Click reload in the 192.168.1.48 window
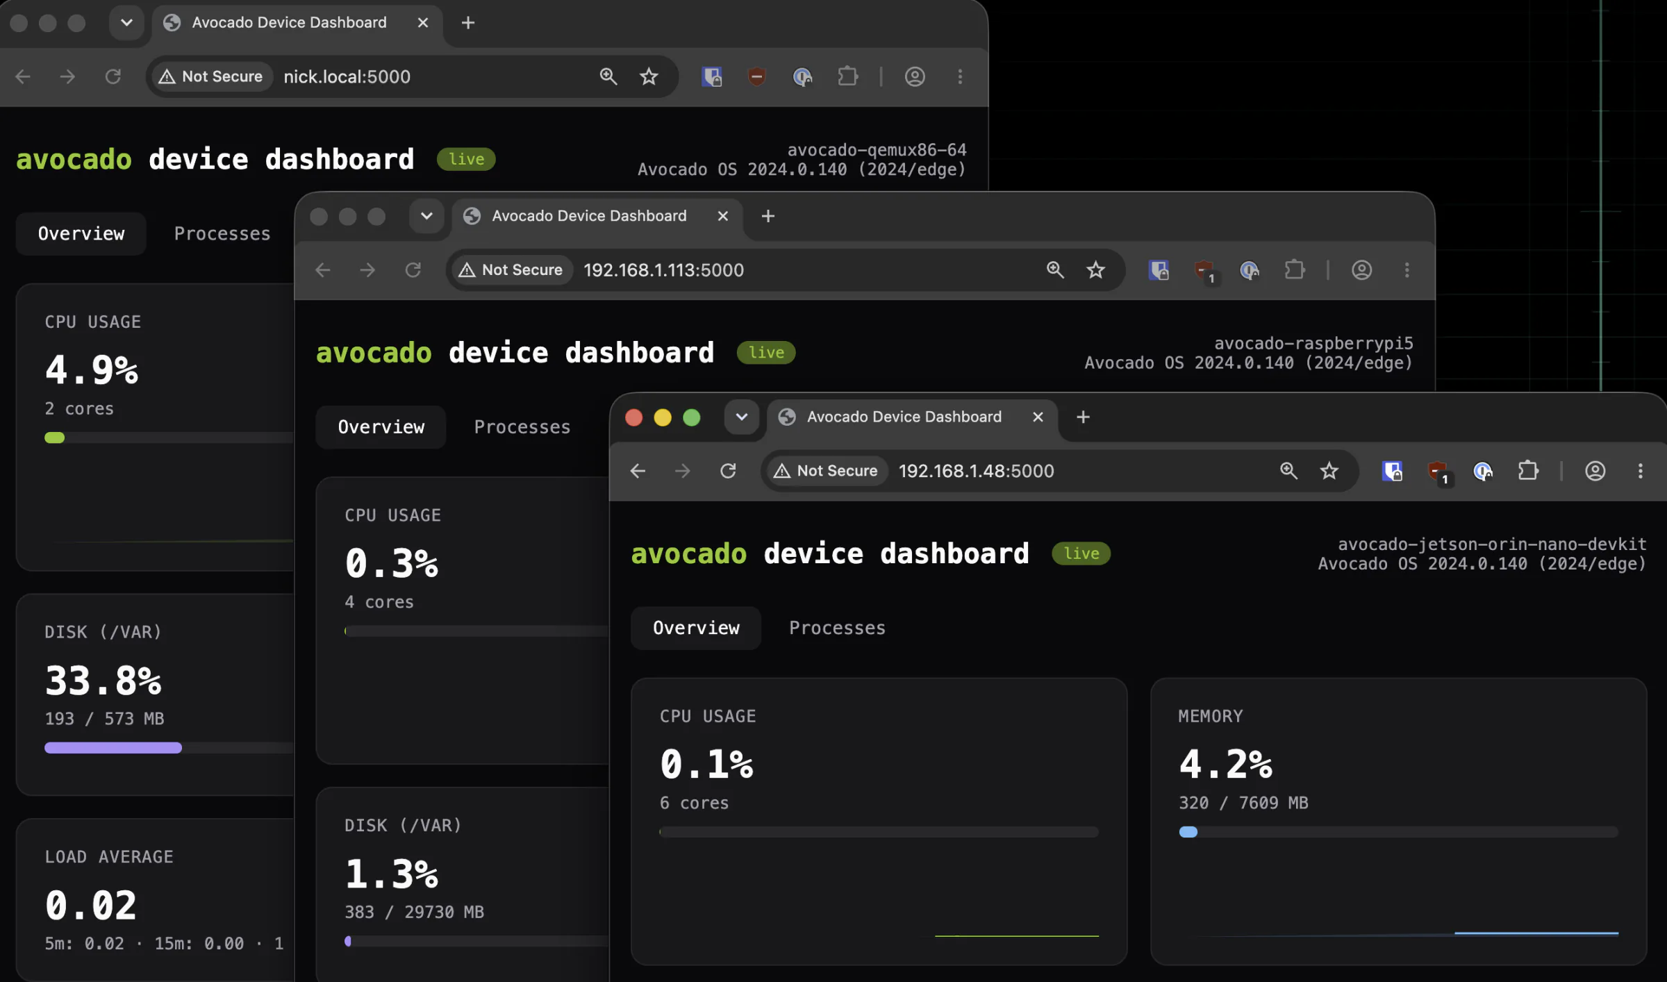This screenshot has width=1667, height=982. point(727,471)
